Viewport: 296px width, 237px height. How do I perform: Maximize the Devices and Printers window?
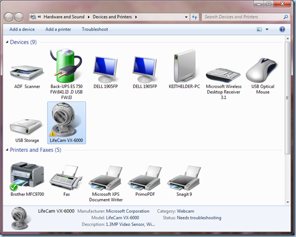(269, 4)
